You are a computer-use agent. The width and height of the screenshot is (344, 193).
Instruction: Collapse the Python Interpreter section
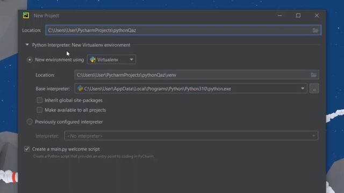pyautogui.click(x=27, y=45)
